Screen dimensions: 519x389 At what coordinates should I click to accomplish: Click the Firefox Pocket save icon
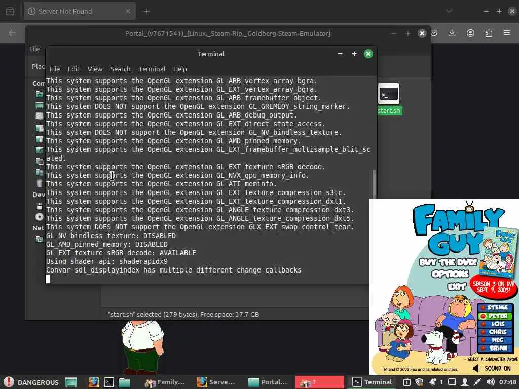coord(434,33)
